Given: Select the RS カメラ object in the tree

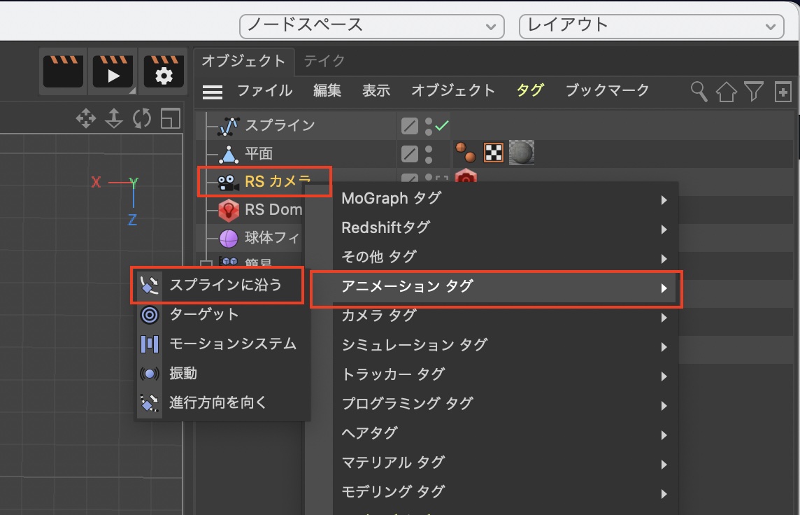Looking at the screenshot, I should point(276,183).
